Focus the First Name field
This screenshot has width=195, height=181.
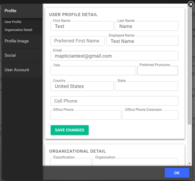click(82, 26)
